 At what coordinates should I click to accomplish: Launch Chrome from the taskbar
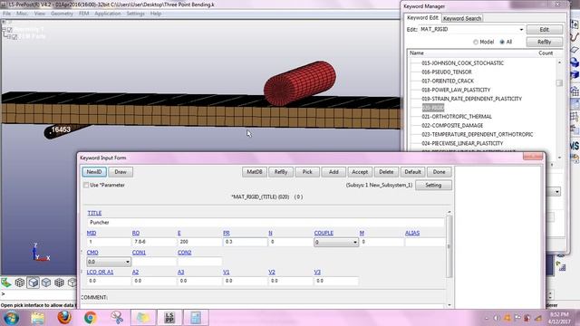pyautogui.click(x=90, y=318)
